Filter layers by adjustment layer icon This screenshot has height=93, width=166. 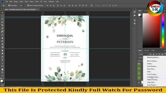click(x=153, y=54)
